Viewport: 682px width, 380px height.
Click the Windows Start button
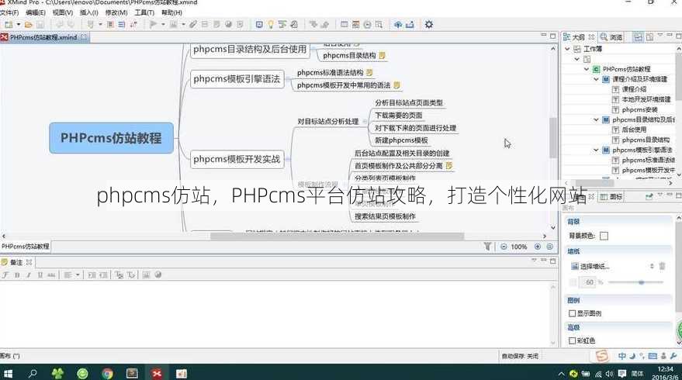8,373
